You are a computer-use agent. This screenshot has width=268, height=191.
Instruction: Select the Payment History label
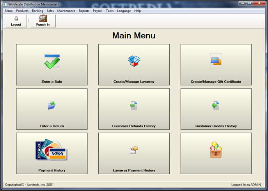tap(52, 170)
